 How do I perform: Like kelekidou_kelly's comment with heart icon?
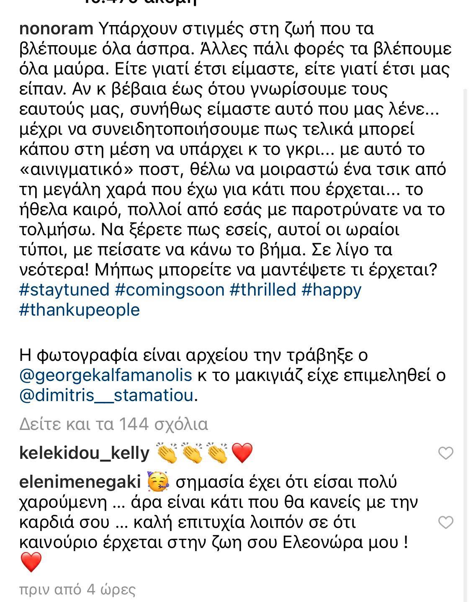(x=445, y=453)
